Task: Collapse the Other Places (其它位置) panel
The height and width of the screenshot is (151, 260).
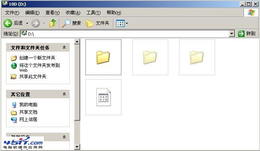Action: point(64,94)
